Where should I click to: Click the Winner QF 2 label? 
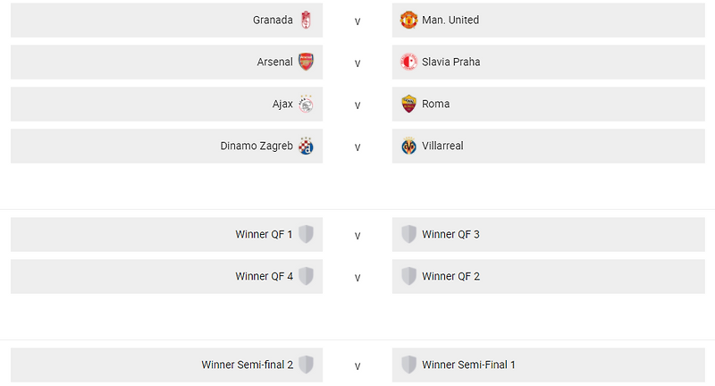pos(450,276)
